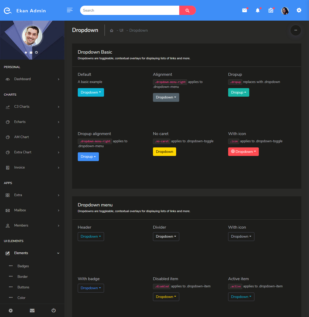The height and width of the screenshot is (317, 309).
Task: Click the power icon under the profile picture
Action: (x=36, y=52)
